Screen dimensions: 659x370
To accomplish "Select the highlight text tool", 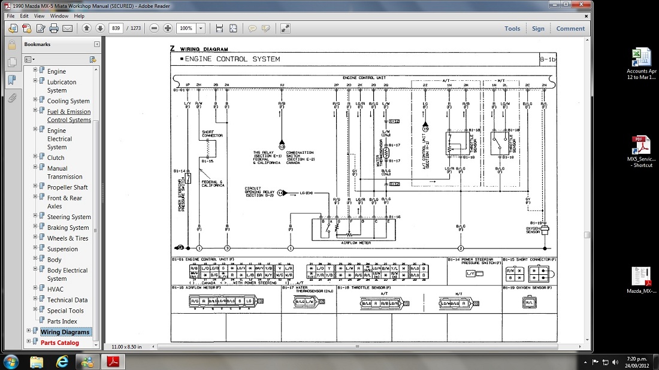I will (x=266, y=28).
